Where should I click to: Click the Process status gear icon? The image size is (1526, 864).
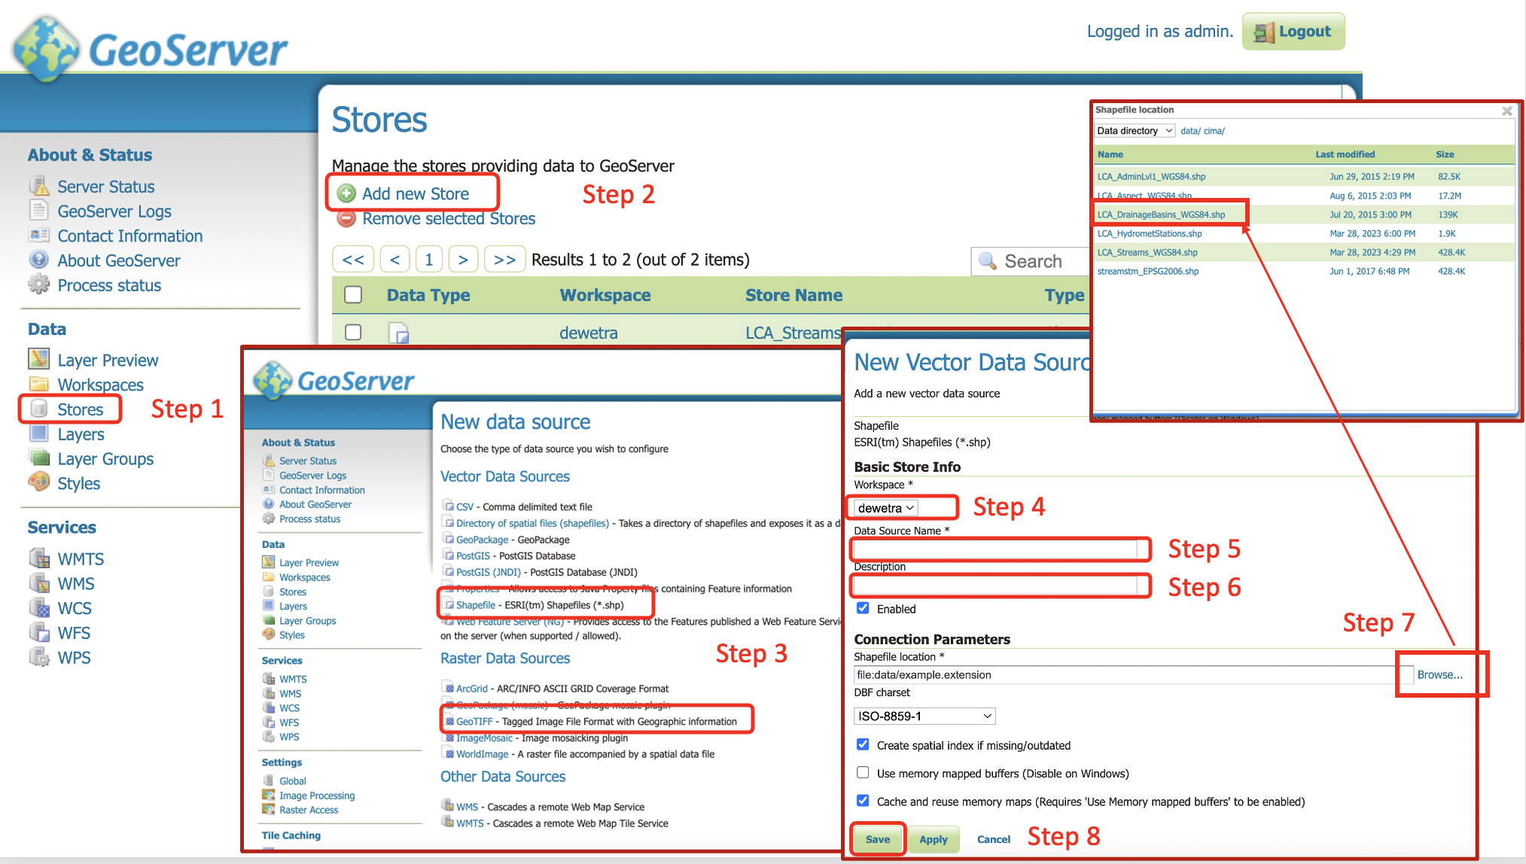coord(38,284)
